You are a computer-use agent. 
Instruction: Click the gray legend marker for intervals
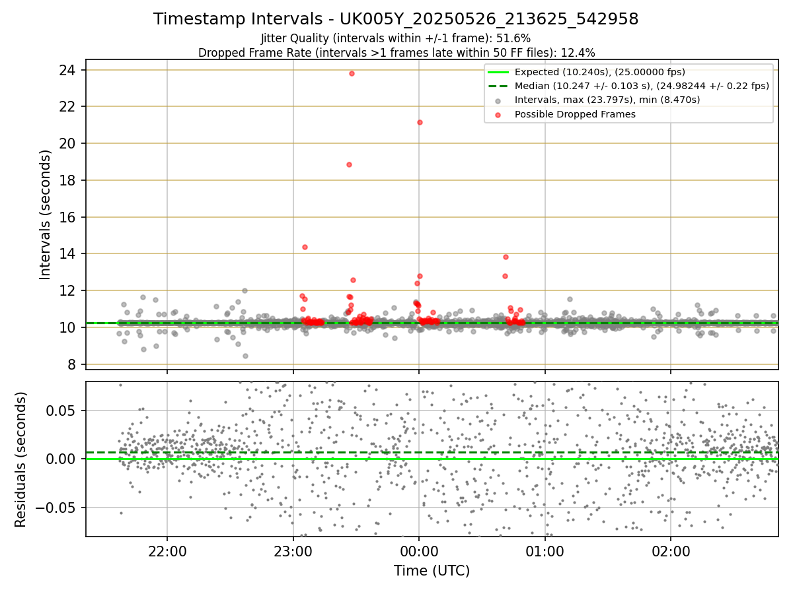click(x=498, y=100)
